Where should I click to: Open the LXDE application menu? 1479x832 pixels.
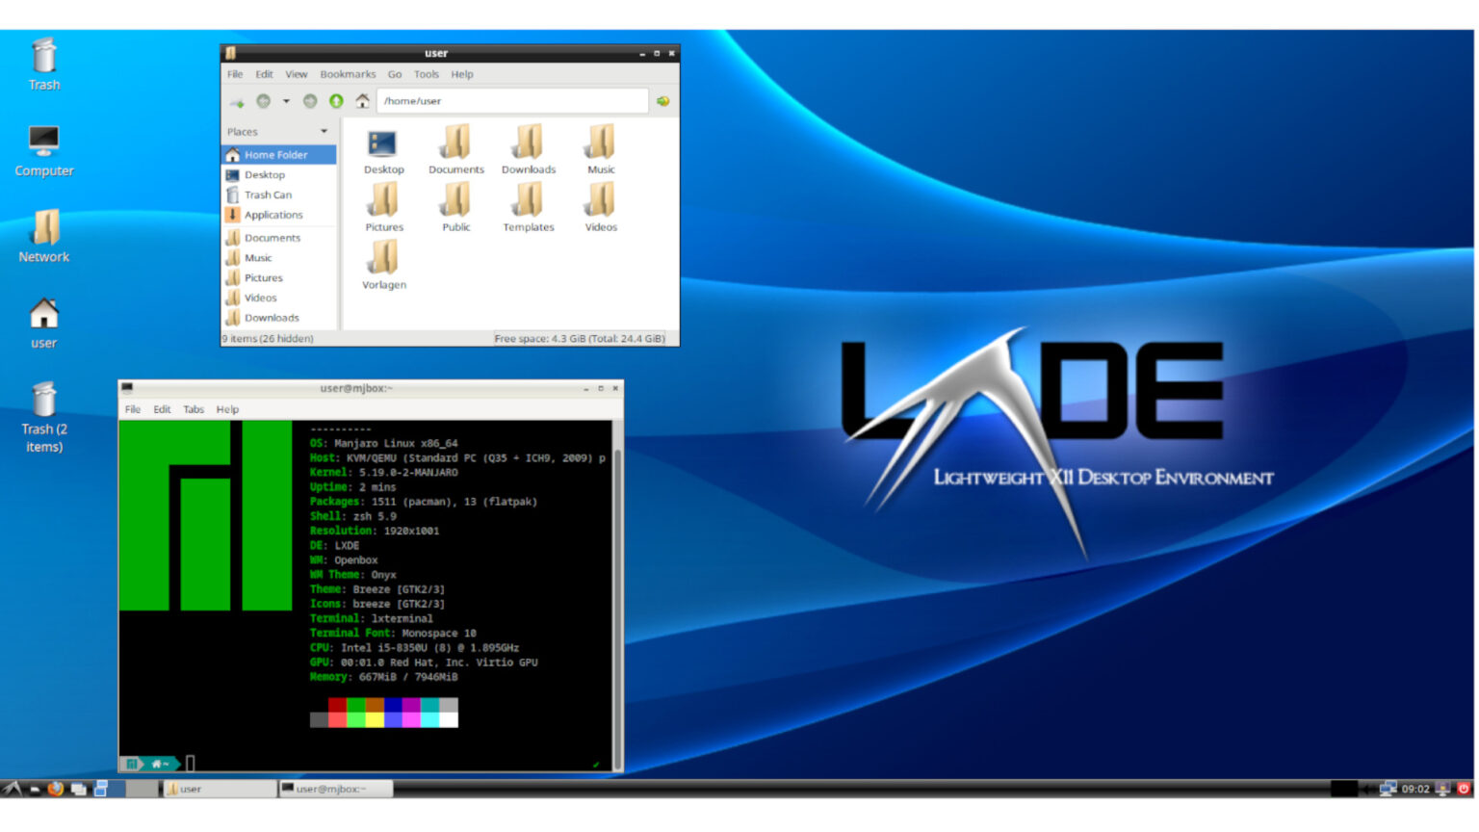(x=12, y=789)
